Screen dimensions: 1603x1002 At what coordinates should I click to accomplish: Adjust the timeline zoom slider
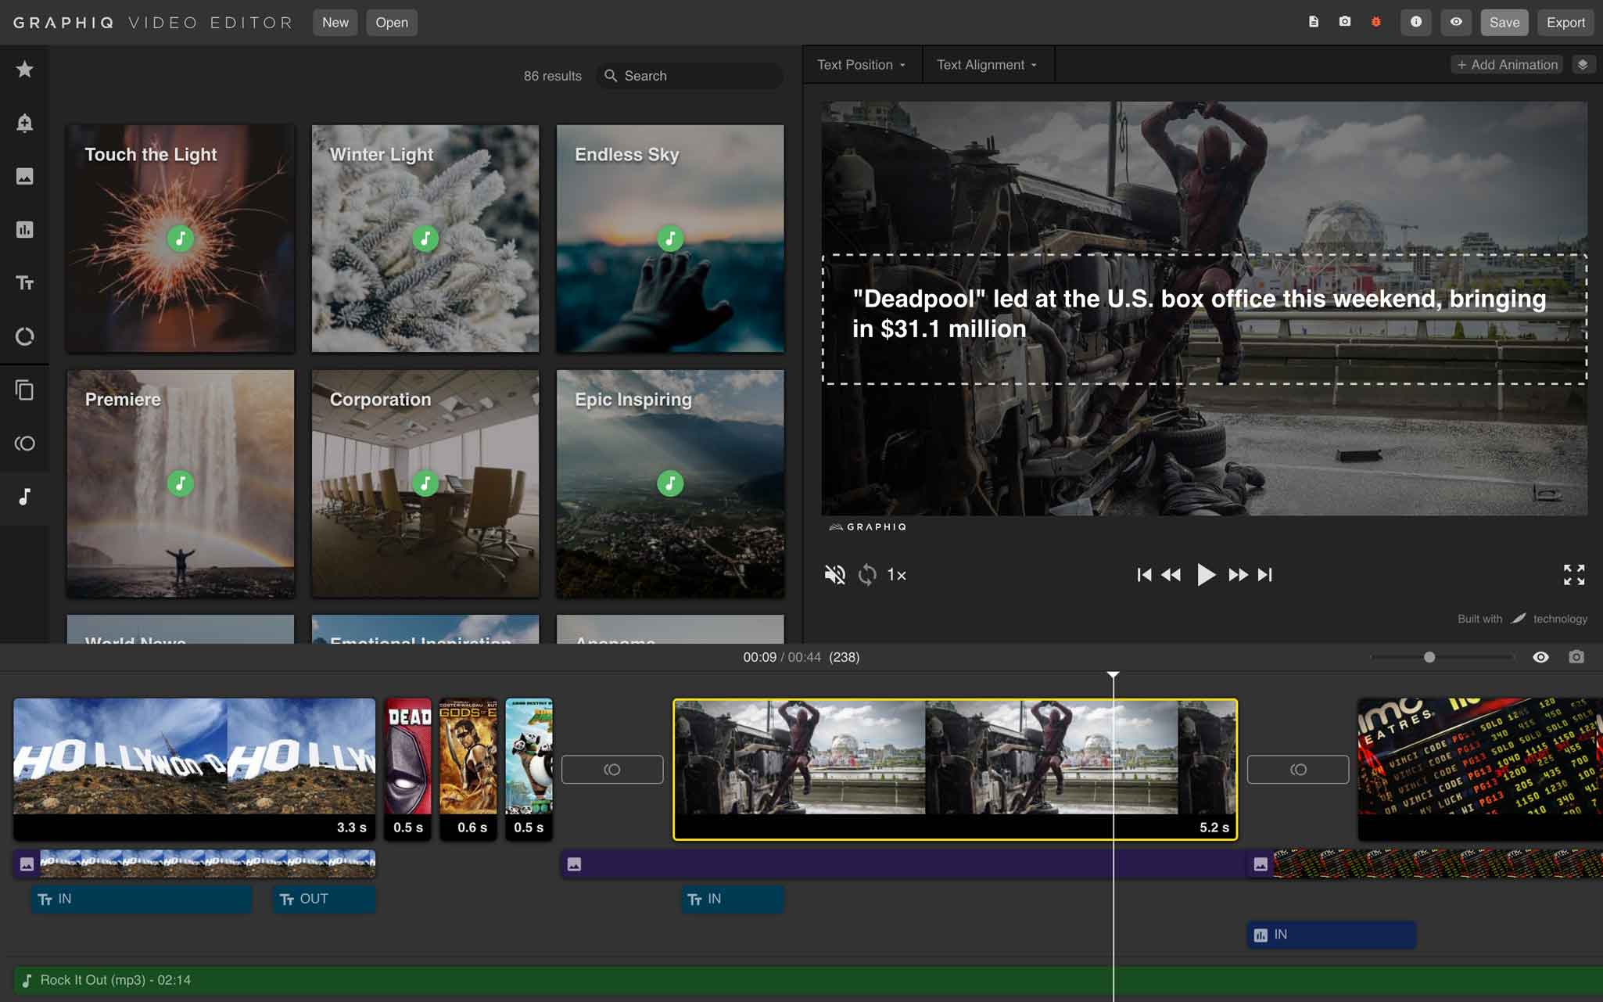point(1430,657)
